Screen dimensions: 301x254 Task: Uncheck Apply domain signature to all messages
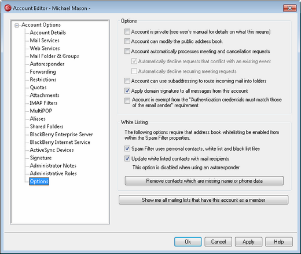(127, 90)
